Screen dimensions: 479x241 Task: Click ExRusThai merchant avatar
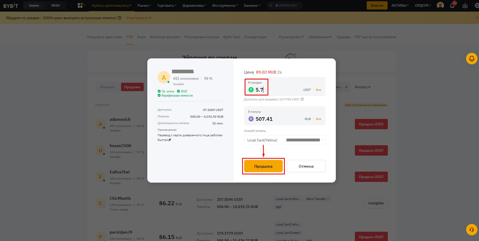(x=100, y=177)
